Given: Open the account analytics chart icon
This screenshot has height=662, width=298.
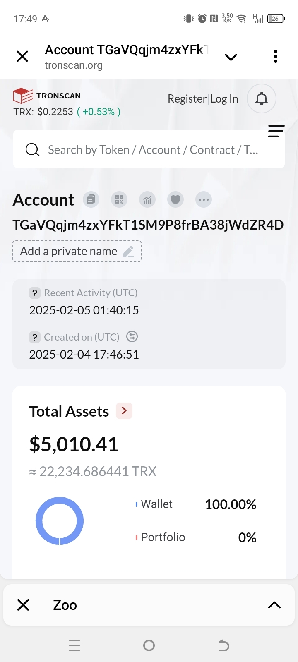Looking at the screenshot, I should click(x=147, y=200).
